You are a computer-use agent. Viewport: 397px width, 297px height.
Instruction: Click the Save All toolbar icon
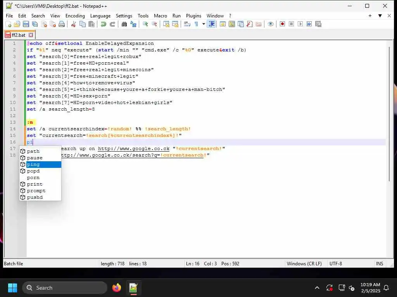coord(35,24)
